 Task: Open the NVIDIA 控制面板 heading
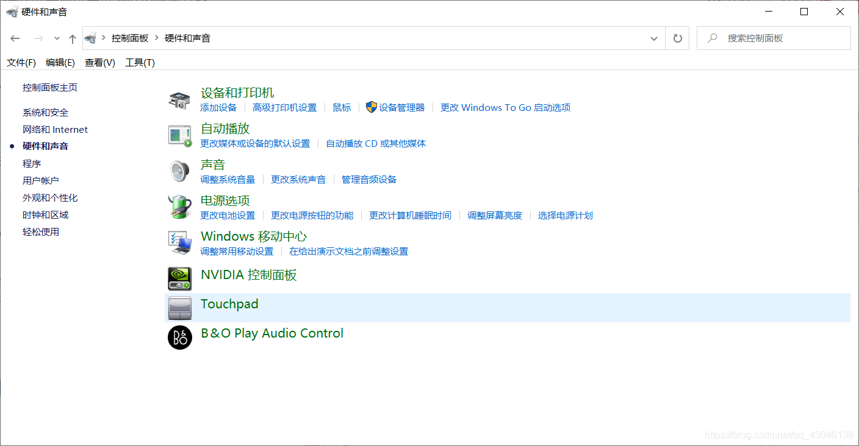pyautogui.click(x=249, y=275)
